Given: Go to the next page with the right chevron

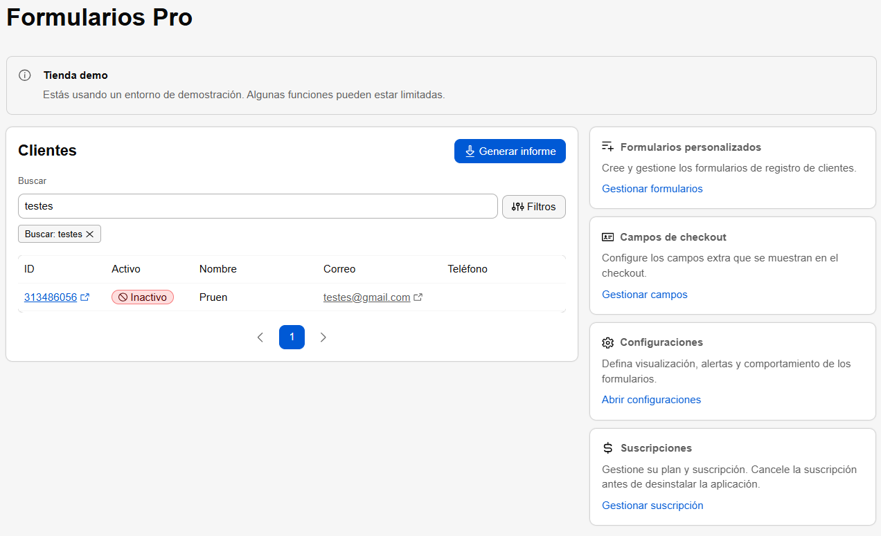Looking at the screenshot, I should pyautogui.click(x=323, y=338).
